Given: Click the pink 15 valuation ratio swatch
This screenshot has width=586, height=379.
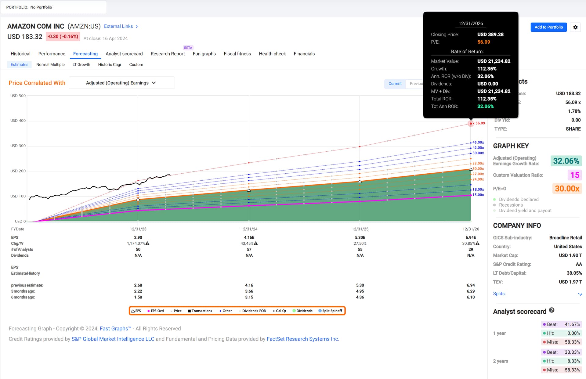Looking at the screenshot, I should point(575,175).
